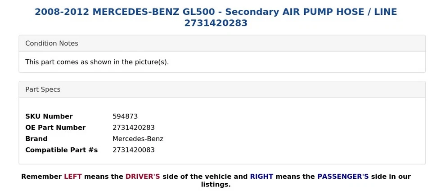Click the Brand label

click(x=36, y=139)
